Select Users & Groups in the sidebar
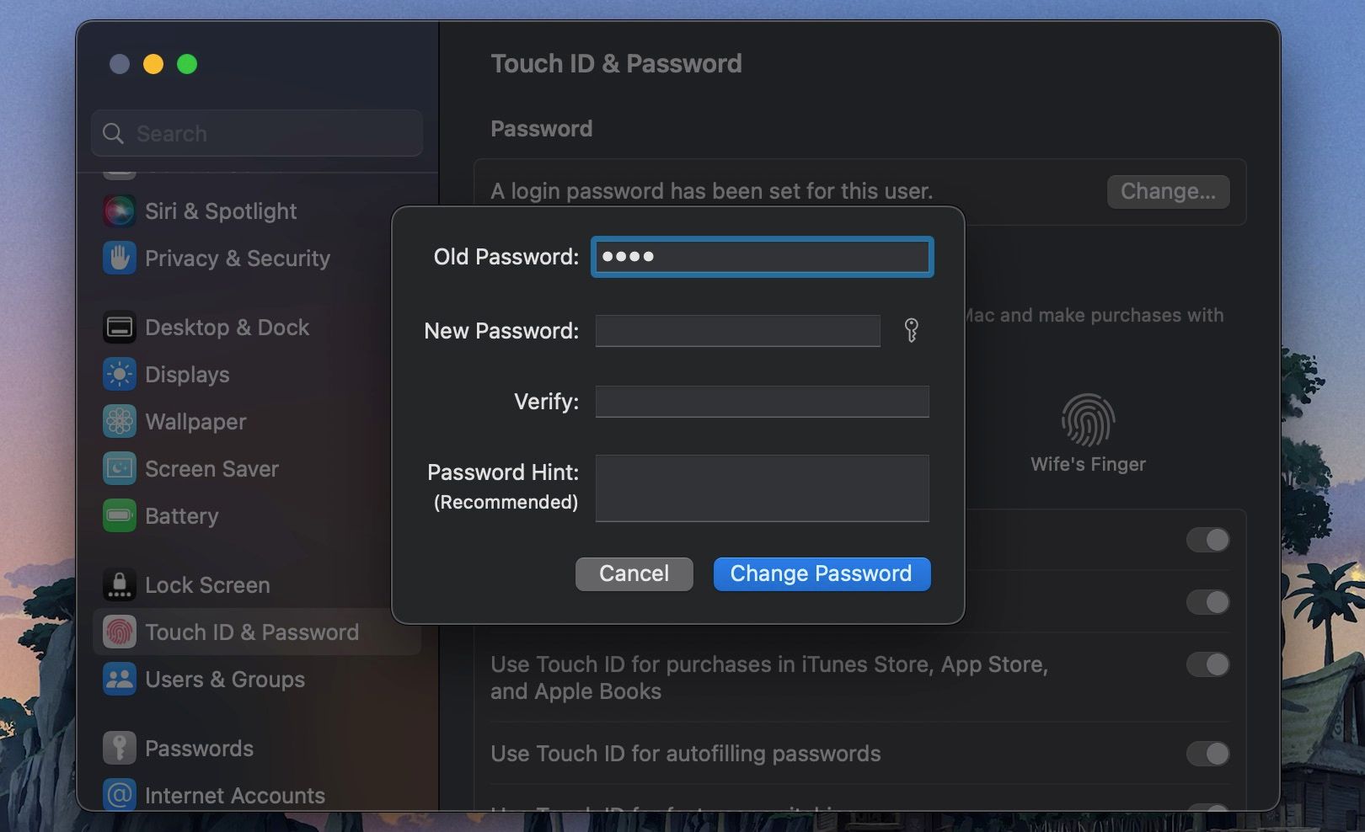1365x832 pixels. [119, 679]
